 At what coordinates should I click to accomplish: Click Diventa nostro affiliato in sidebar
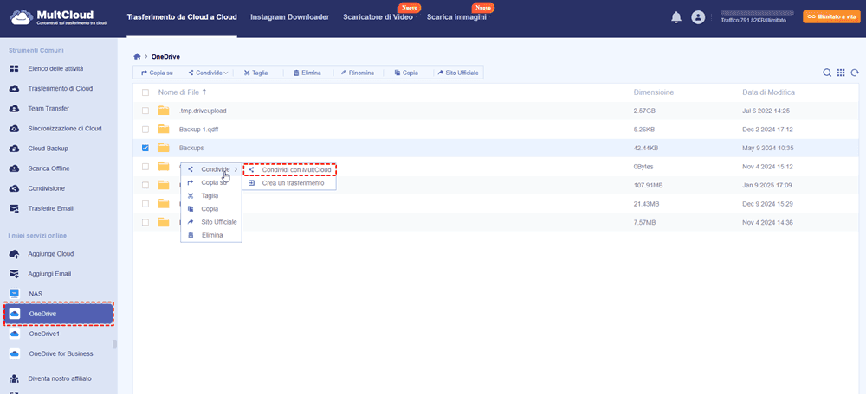pos(60,378)
